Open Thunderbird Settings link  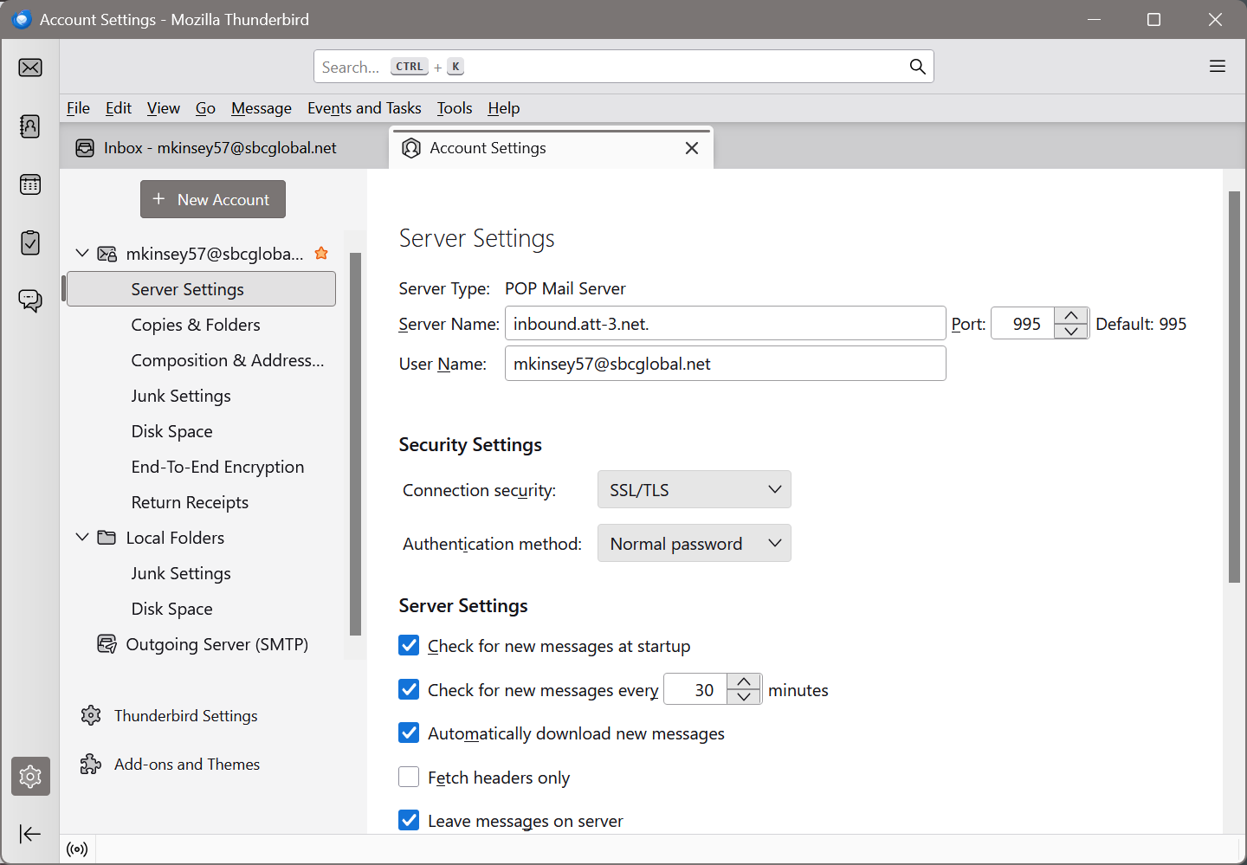tap(185, 716)
